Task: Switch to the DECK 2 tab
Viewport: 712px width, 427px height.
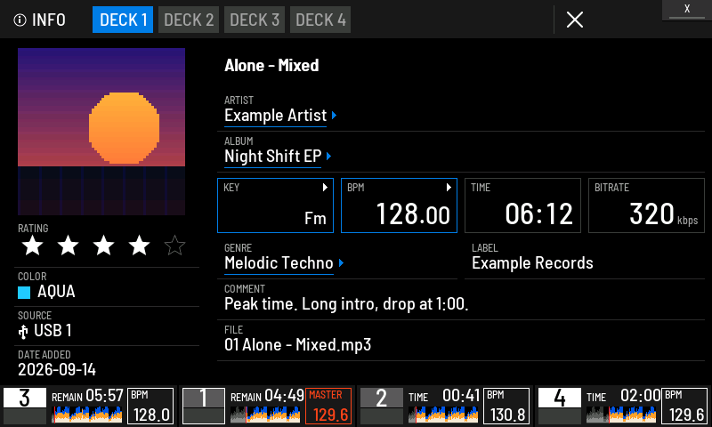Action: click(x=189, y=20)
